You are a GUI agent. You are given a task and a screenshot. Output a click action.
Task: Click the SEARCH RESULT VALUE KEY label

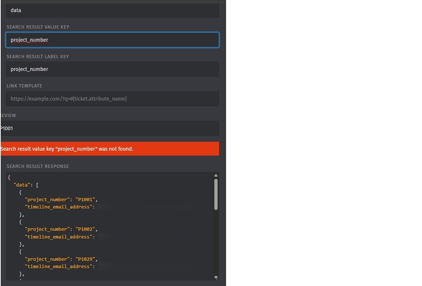38,27
